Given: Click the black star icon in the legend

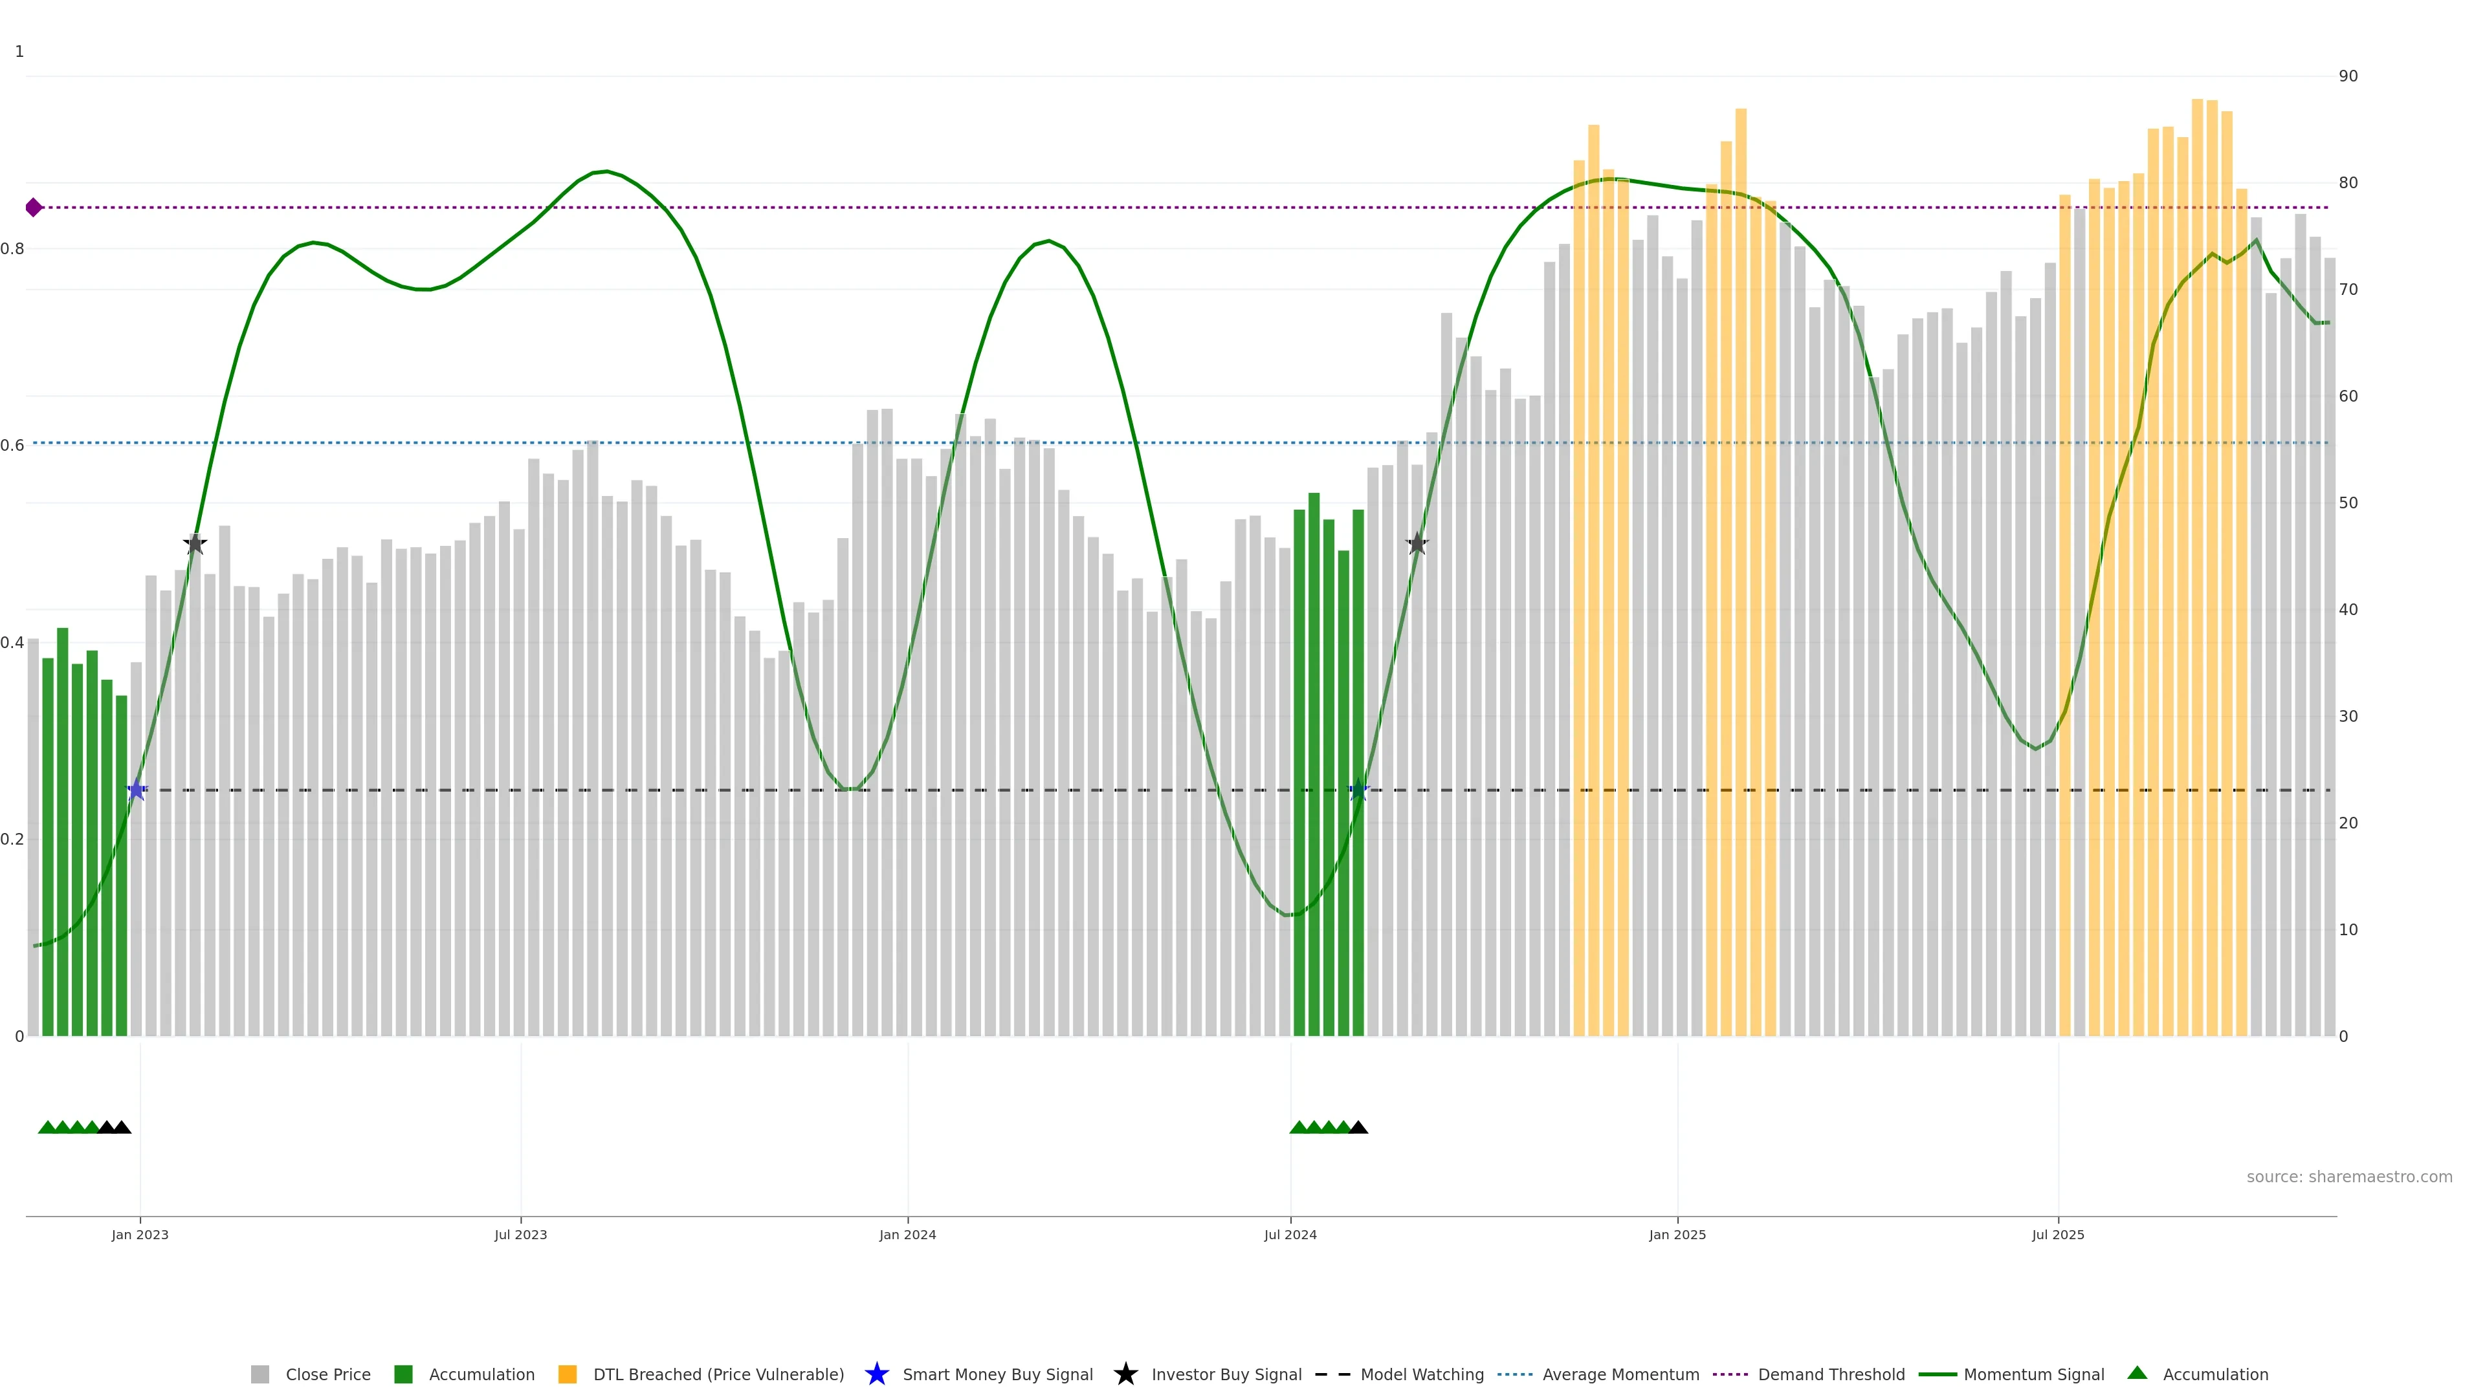Looking at the screenshot, I should click(1125, 1374).
